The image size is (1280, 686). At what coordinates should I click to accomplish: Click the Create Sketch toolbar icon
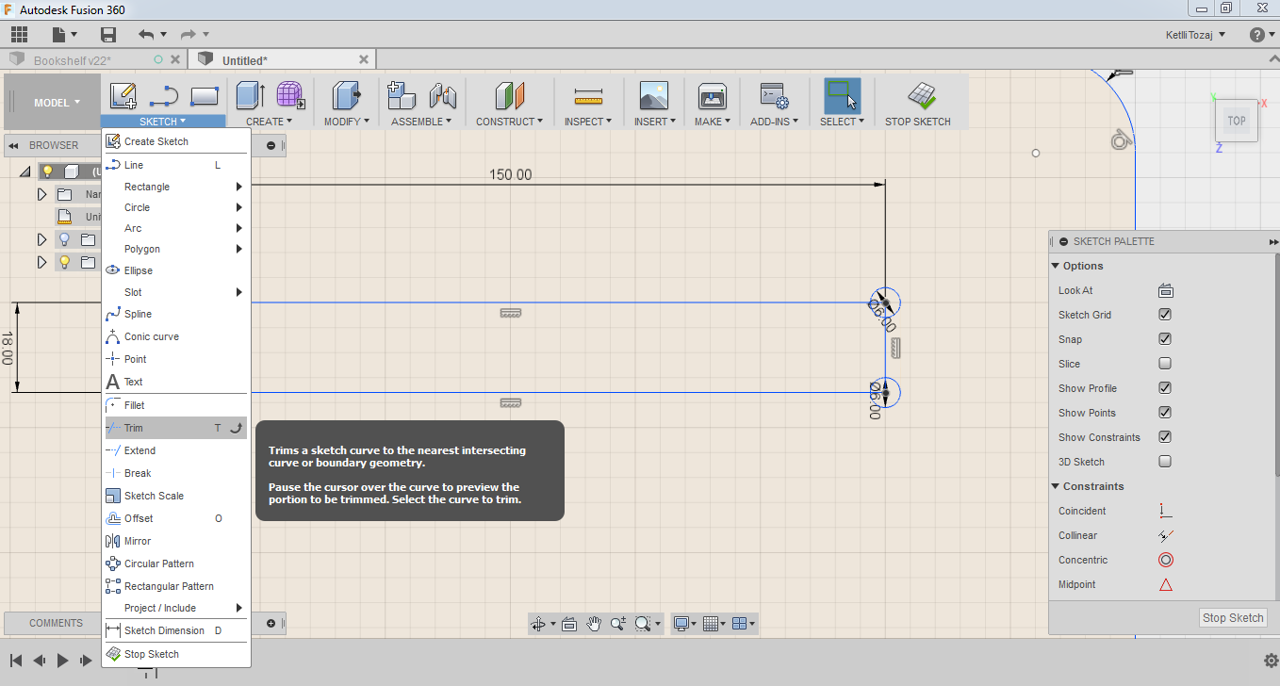(x=123, y=95)
